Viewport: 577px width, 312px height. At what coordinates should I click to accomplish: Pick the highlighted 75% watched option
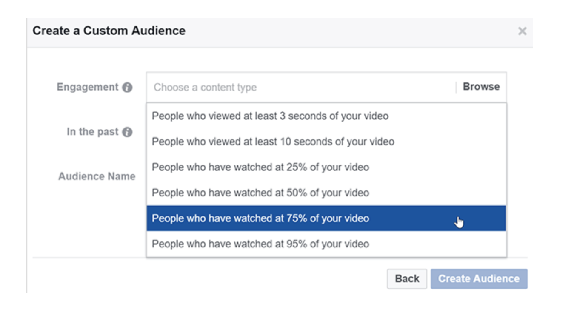(x=326, y=218)
